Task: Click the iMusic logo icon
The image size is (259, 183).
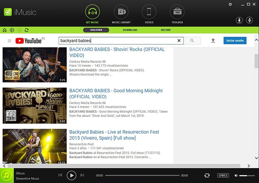Action: [8, 12]
